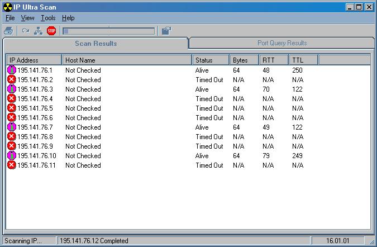This screenshot has width=377, height=247.
Task: Minimize the IP Ultra Scan window
Action: pyautogui.click(x=350, y=7)
